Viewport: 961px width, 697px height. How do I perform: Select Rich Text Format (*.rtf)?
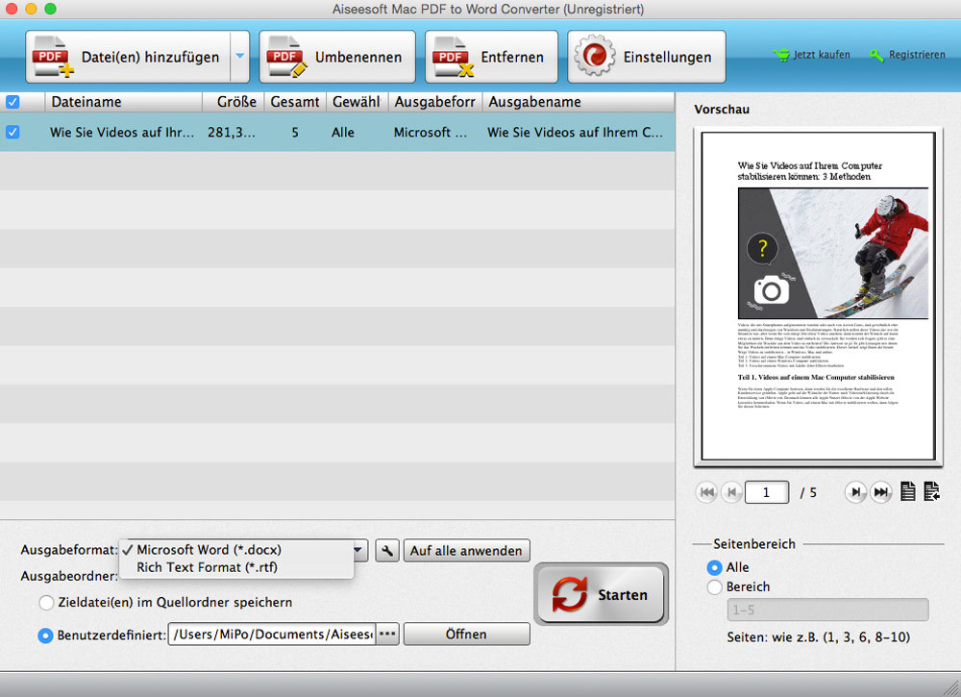236,567
